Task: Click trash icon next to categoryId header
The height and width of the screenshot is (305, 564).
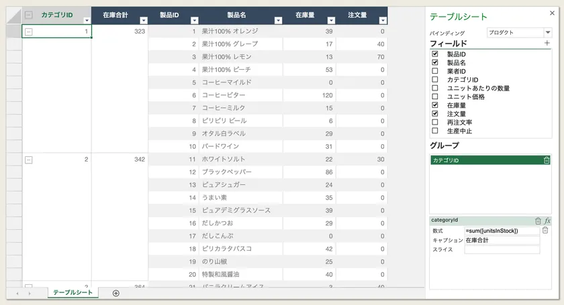Action: (538, 221)
